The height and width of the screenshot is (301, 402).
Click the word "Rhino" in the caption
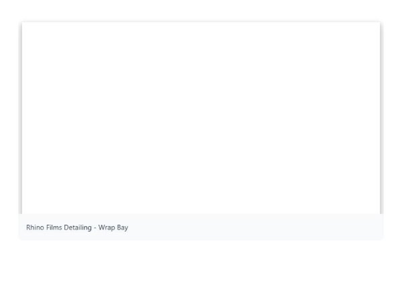[36, 227]
